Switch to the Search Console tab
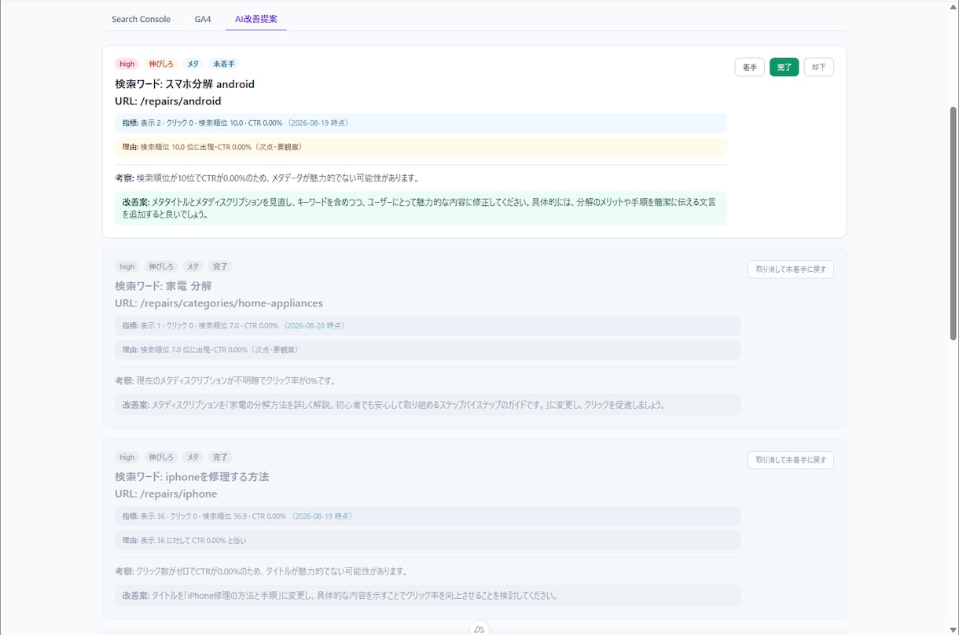Viewport: 959px width, 635px height. click(141, 19)
